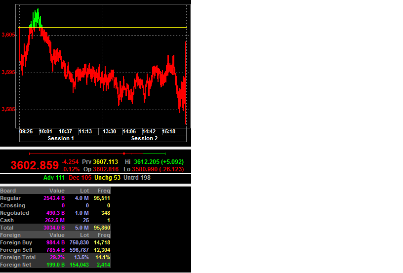Click the Dec 105 decliners count
This screenshot has height=273, width=403.
(x=80, y=178)
